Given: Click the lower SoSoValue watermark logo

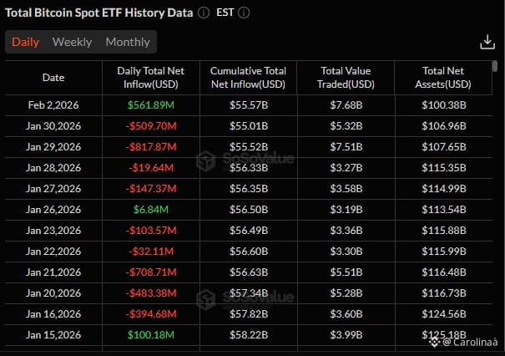Looking at the screenshot, I should point(204,298).
